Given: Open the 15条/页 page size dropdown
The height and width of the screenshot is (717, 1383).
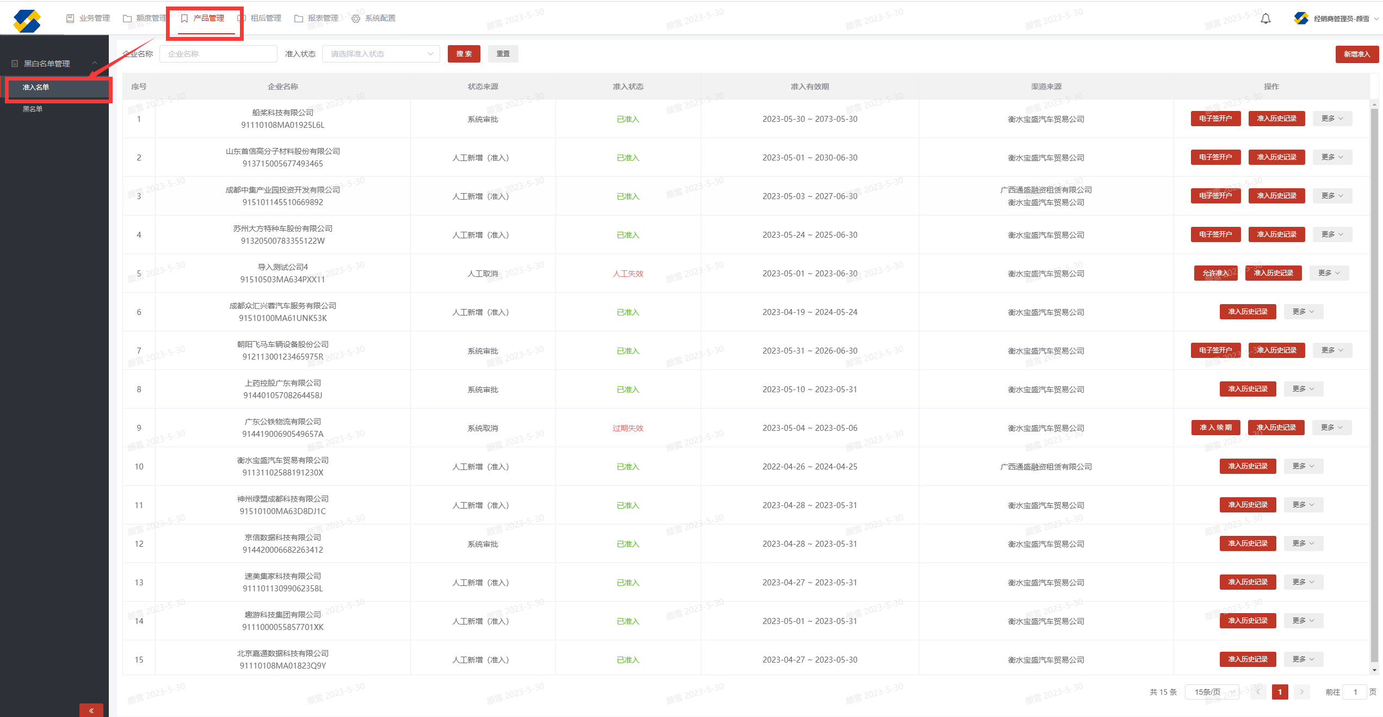Looking at the screenshot, I should 1212,692.
